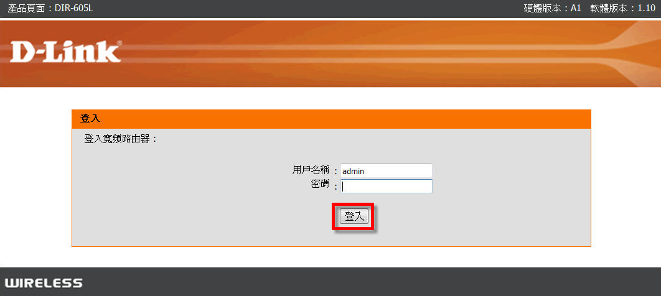Focus the 用戶名稱 field containing admin
Screen dimensions: 661x296
coord(386,171)
